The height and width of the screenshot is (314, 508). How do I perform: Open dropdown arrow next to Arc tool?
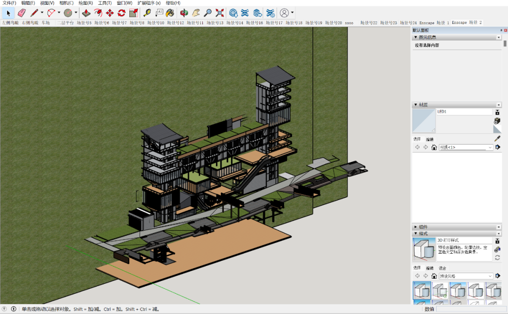[x=59, y=13]
